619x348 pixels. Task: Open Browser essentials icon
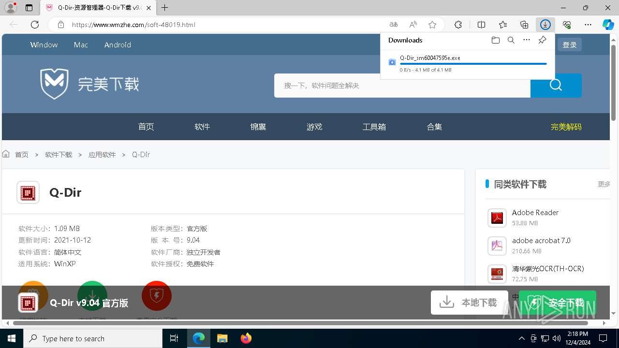[x=567, y=25]
